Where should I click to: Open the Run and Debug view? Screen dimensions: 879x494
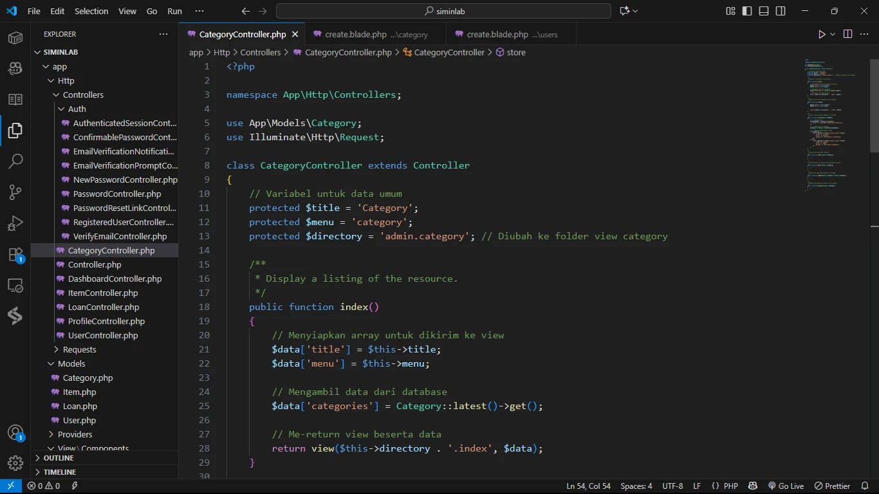pos(15,223)
